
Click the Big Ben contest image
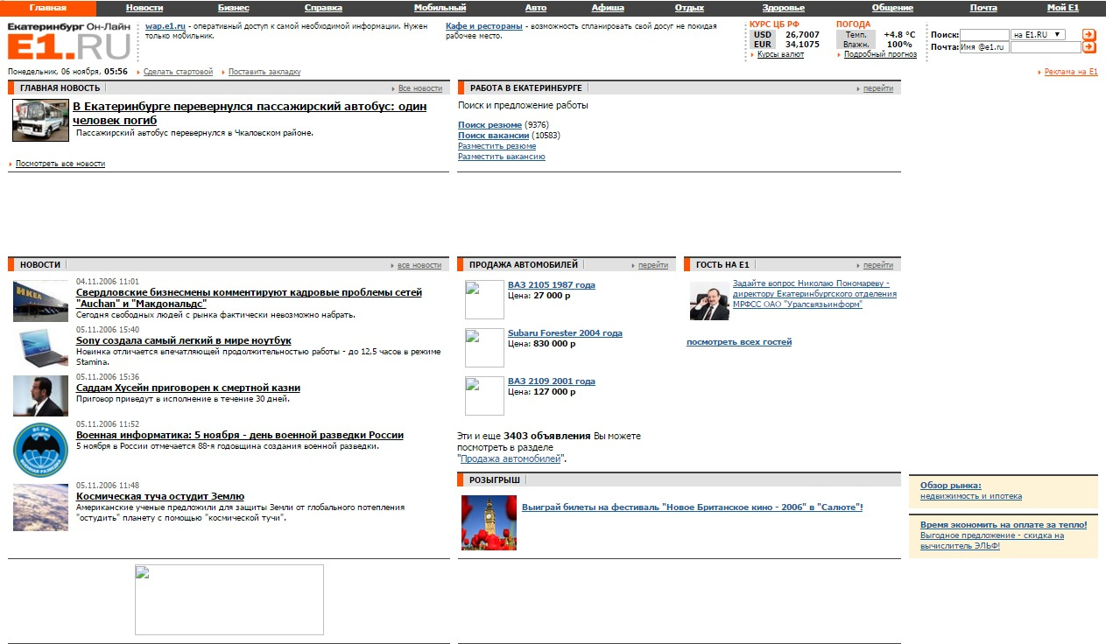click(x=489, y=523)
